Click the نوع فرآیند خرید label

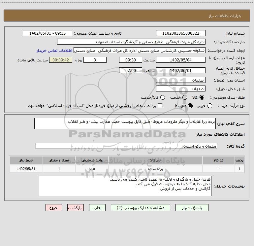[231, 106]
